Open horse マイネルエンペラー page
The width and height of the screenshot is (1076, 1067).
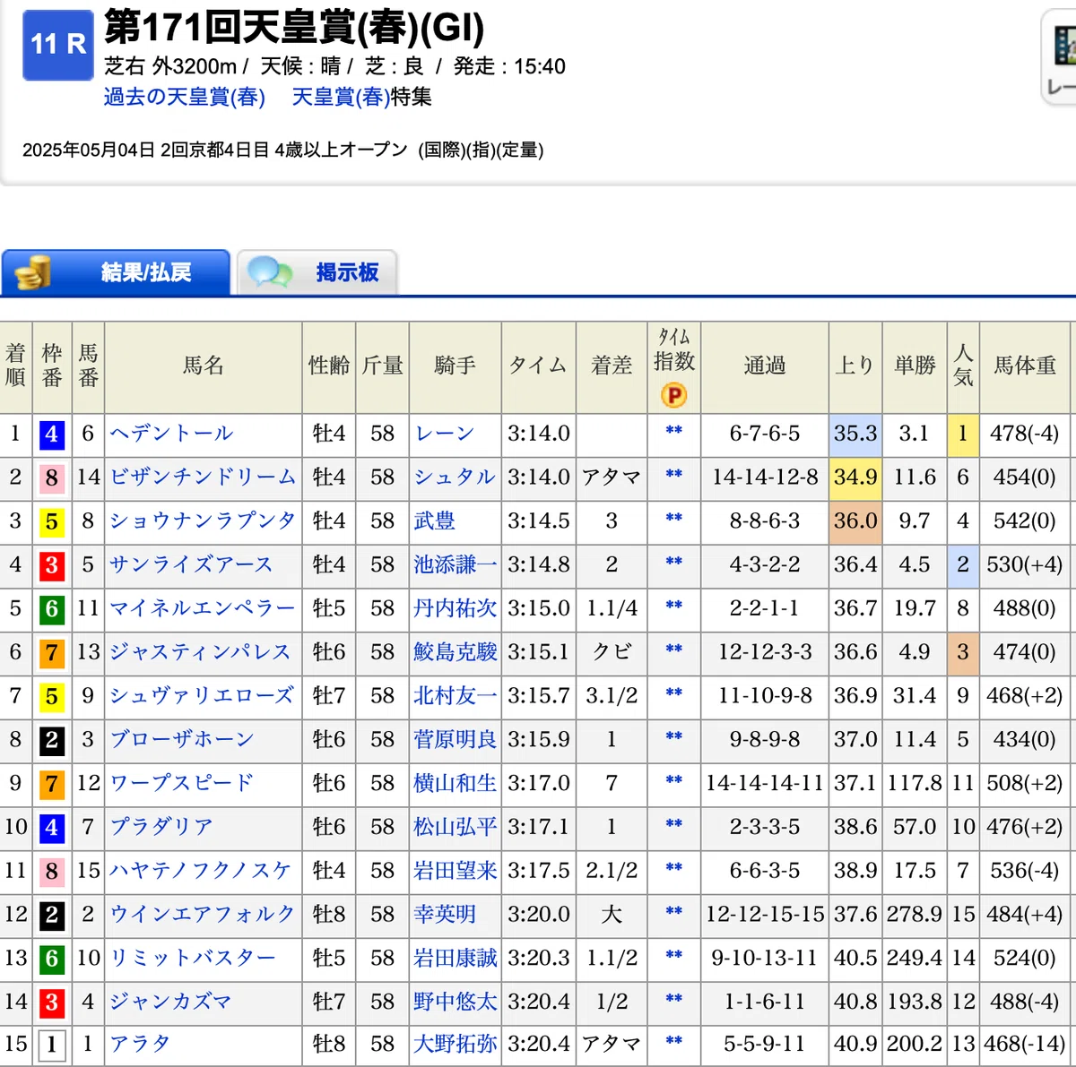[x=203, y=608]
